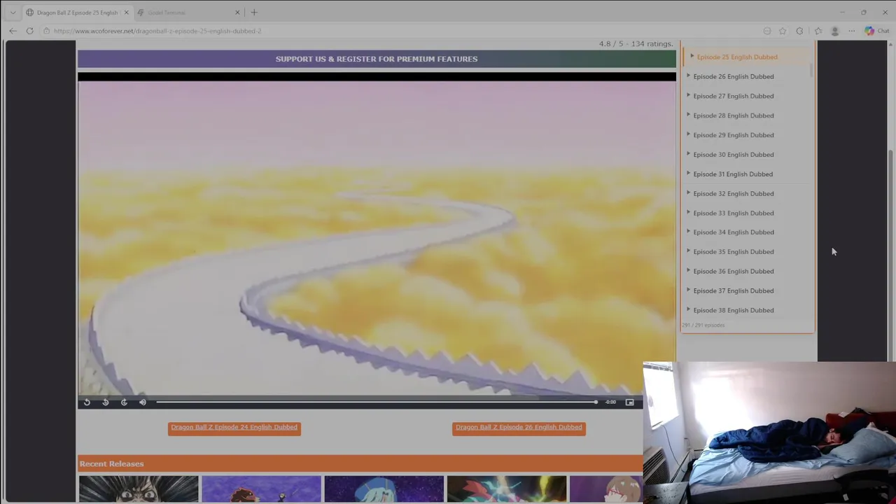Select Episode 33 English Dubbed in the list

(733, 213)
